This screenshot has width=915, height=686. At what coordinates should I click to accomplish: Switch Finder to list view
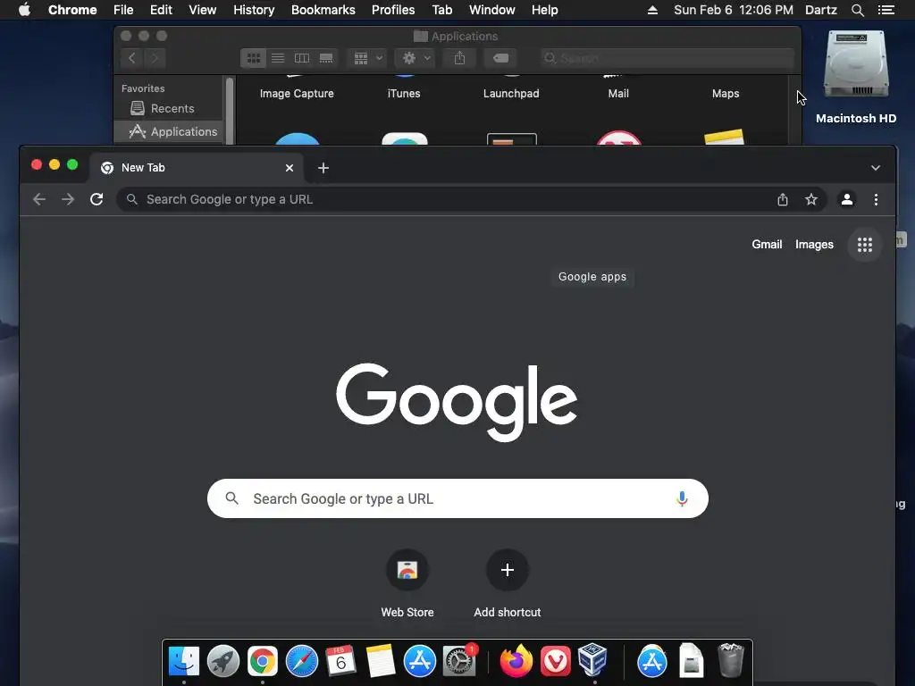278,58
